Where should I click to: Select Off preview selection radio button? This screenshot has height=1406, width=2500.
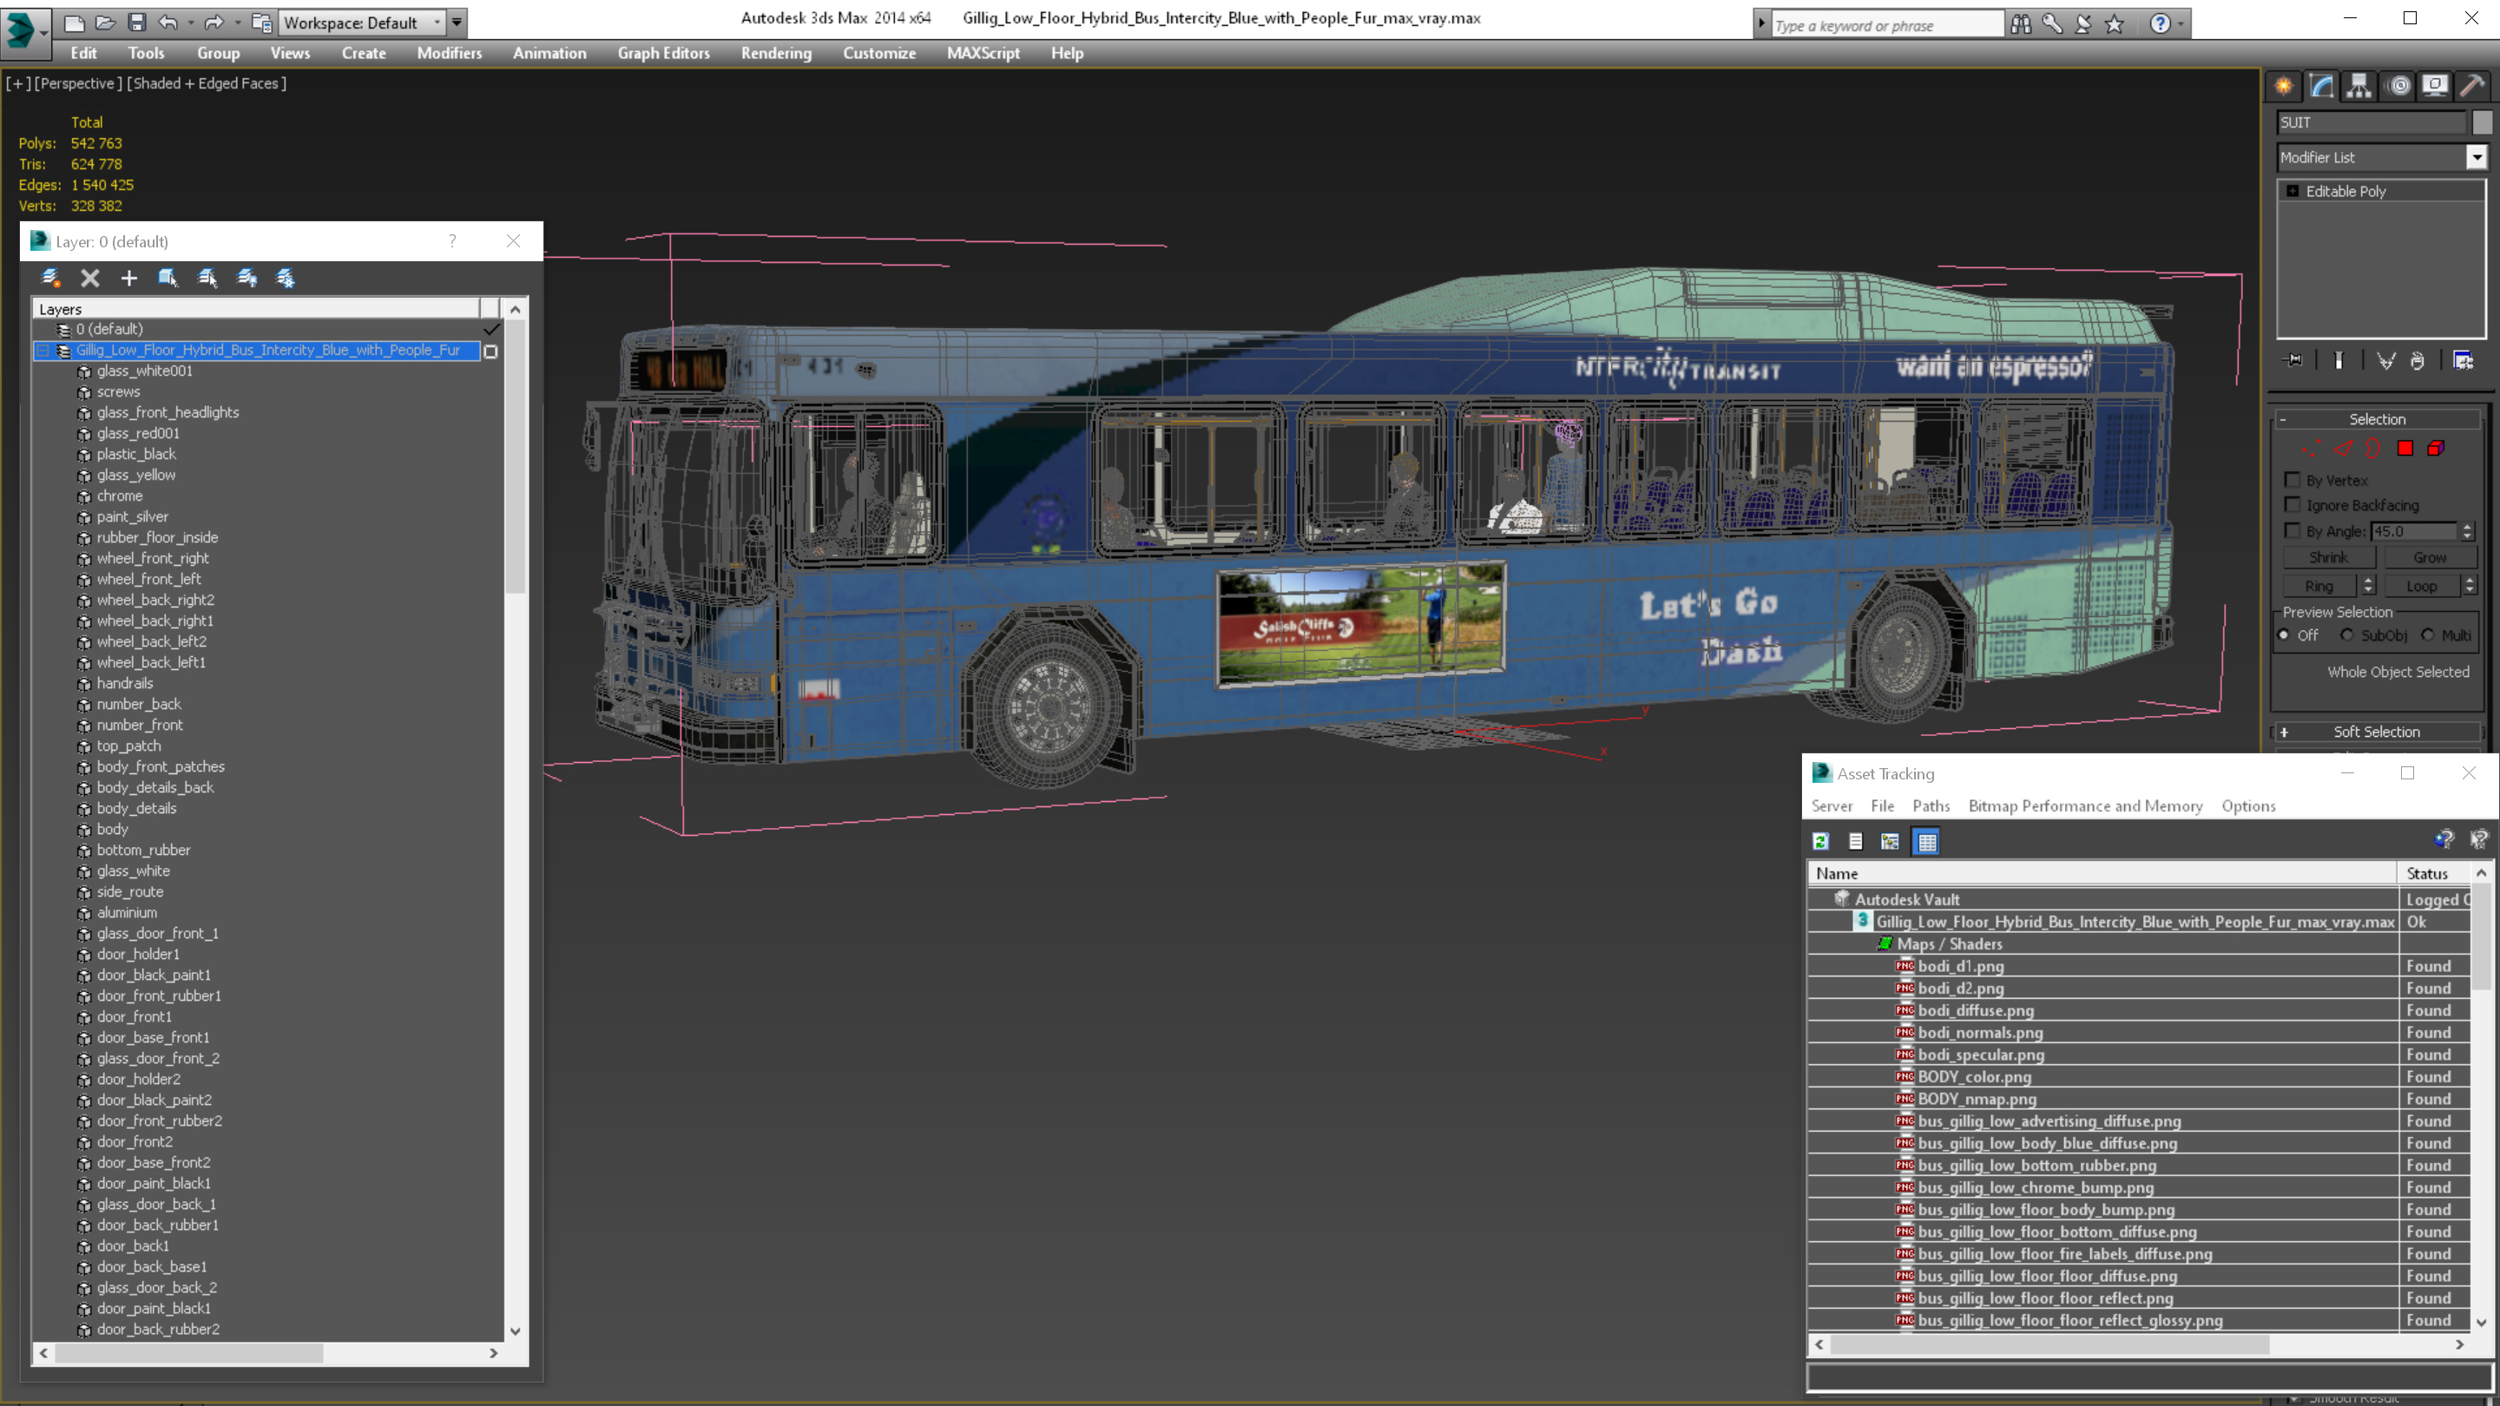point(2284,634)
